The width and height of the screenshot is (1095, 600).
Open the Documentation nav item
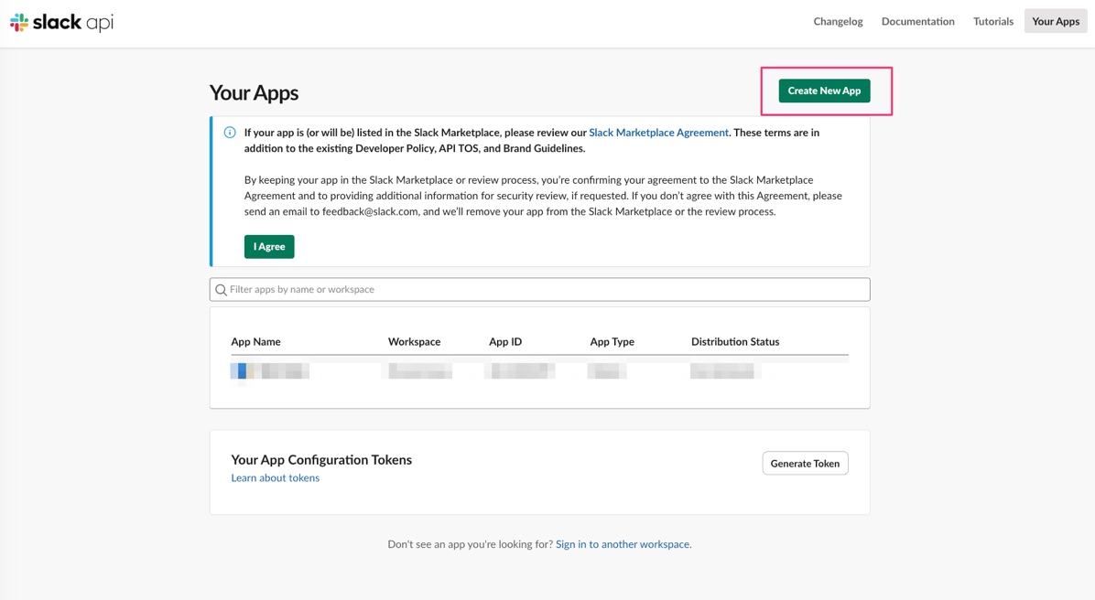[x=917, y=22]
